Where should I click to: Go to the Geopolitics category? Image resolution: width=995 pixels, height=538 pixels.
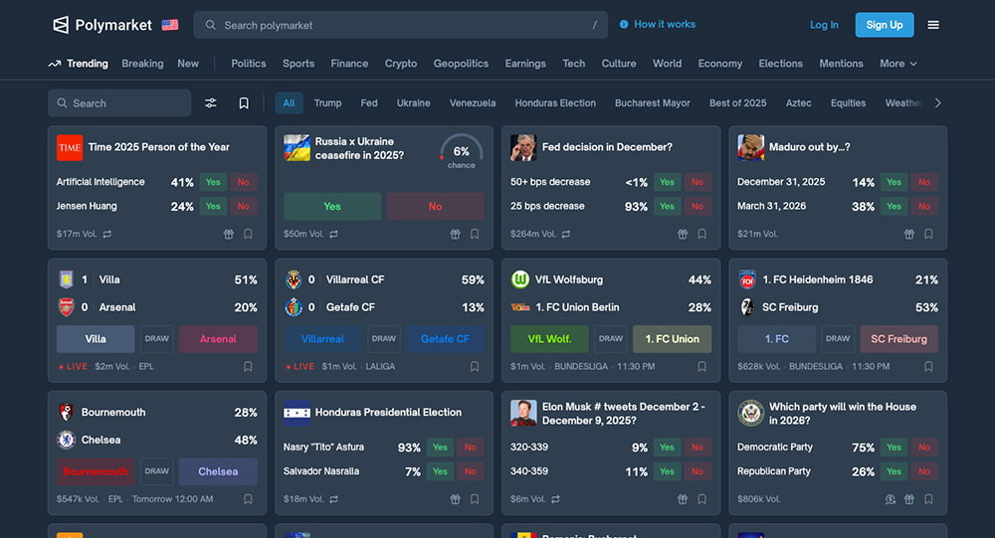461,64
